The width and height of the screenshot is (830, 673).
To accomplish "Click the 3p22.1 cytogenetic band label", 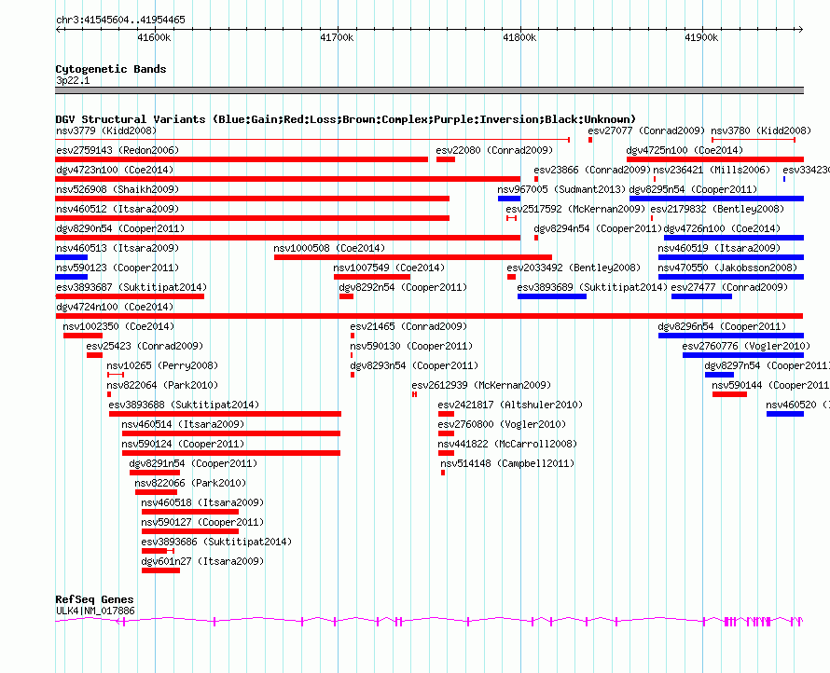I will point(73,80).
